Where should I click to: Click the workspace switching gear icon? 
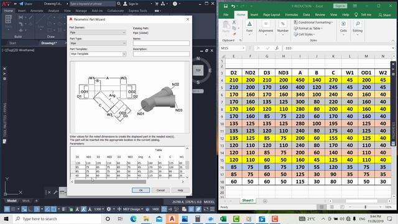click(x=109, y=209)
